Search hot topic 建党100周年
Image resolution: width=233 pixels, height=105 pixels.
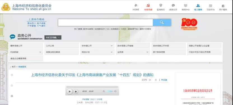145,29
